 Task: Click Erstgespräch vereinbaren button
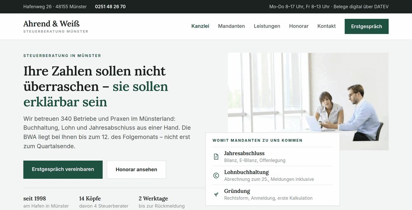click(x=63, y=170)
